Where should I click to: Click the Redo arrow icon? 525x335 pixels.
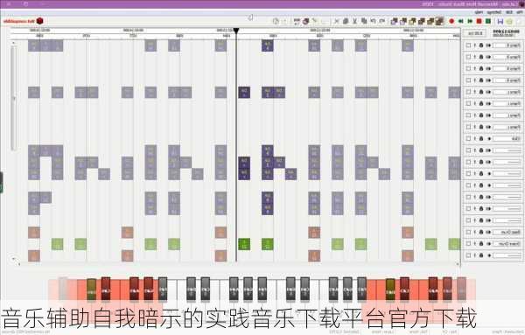point(373,21)
